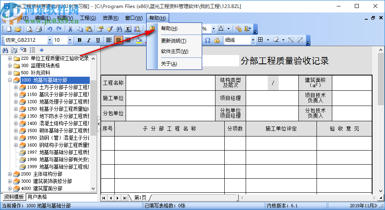Screen dimensions: 385x210
Task: Click the forward slash diagonal line icon
Action: click(x=300, y=40)
